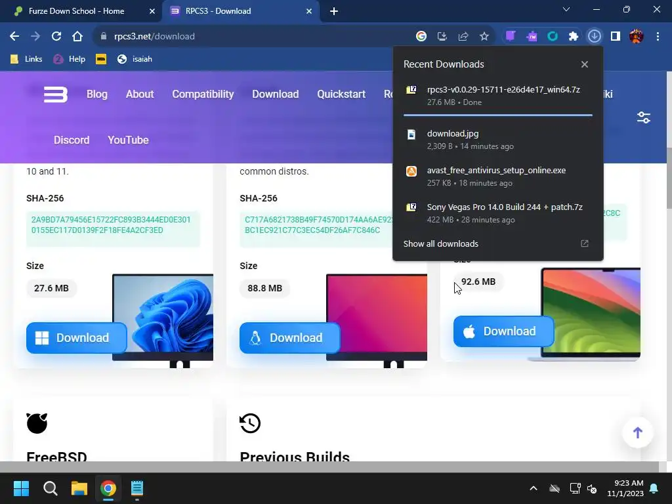
Task: Open the Blog page
Action: point(97,94)
